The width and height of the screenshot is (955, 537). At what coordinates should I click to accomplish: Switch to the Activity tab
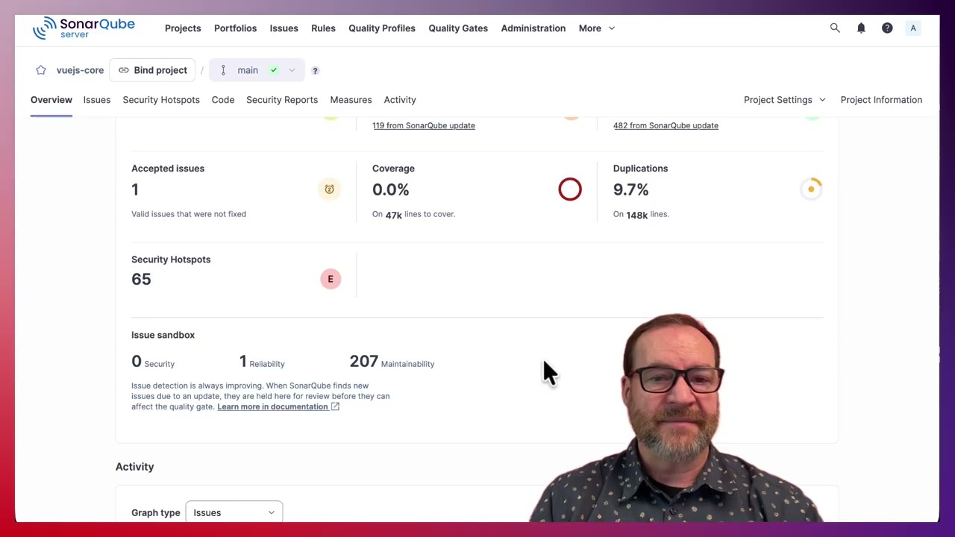[x=400, y=100]
